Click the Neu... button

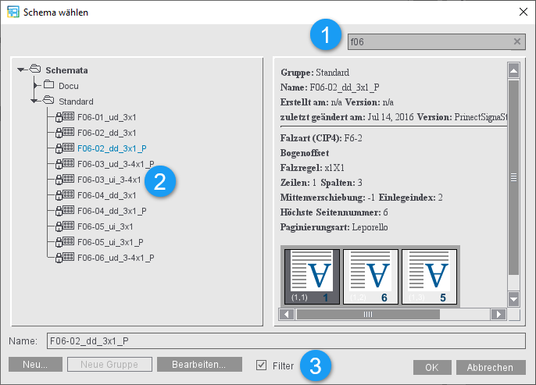pos(35,365)
